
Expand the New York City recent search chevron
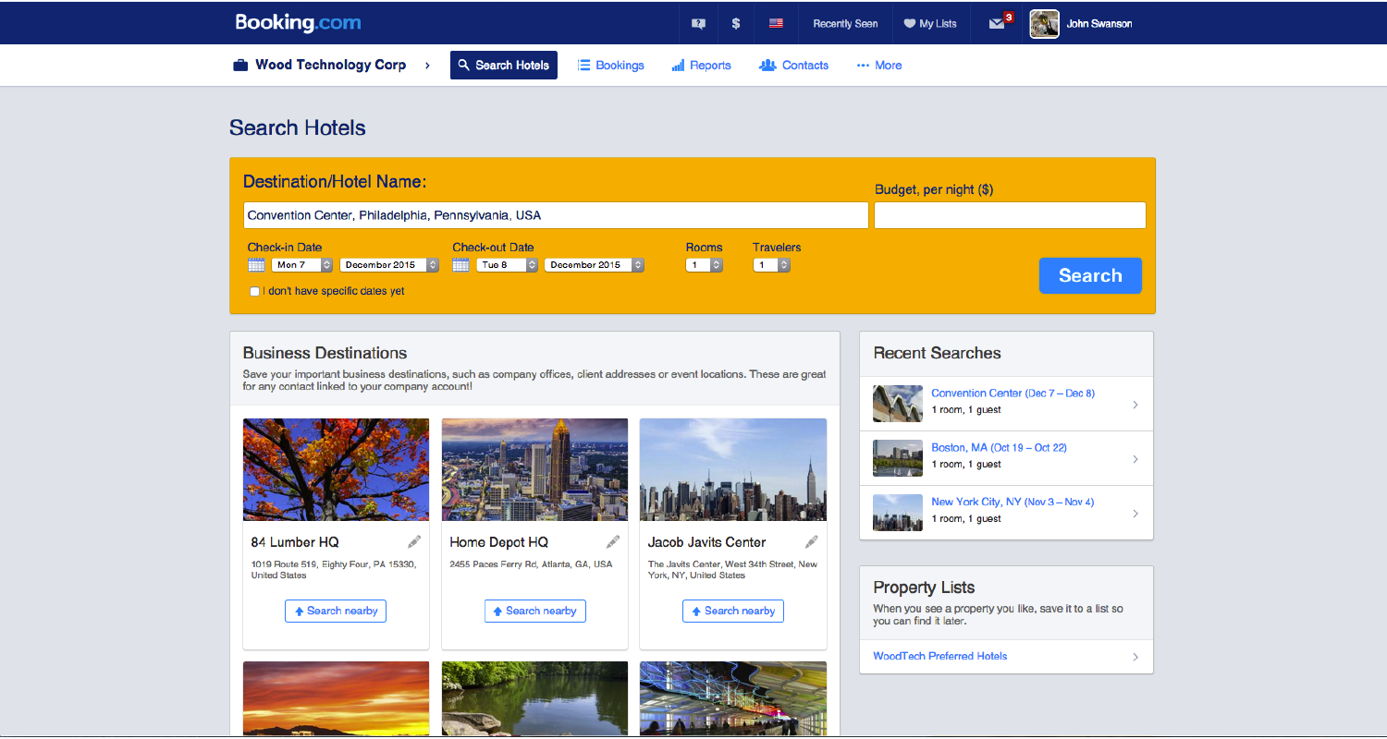point(1135,514)
